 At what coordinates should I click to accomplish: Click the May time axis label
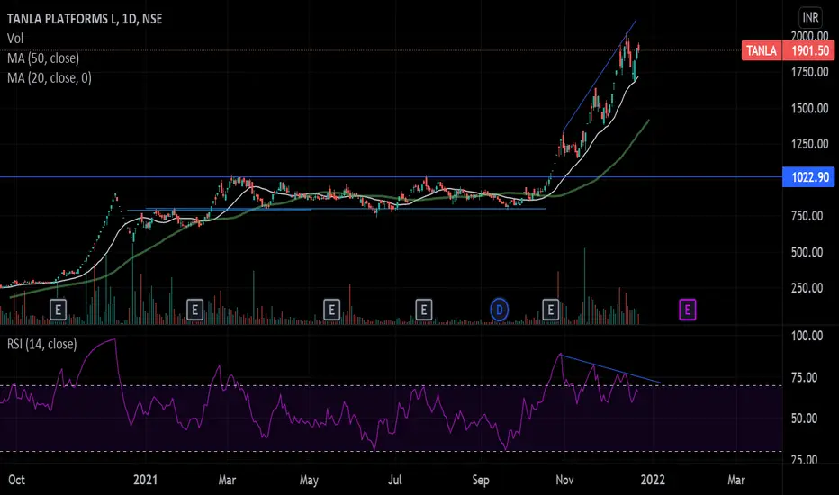point(309,480)
